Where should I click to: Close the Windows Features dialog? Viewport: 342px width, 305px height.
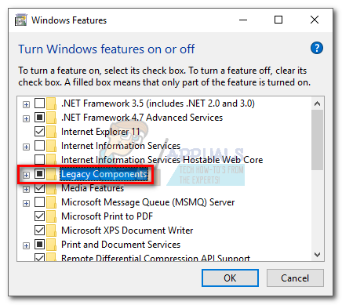pos(315,20)
